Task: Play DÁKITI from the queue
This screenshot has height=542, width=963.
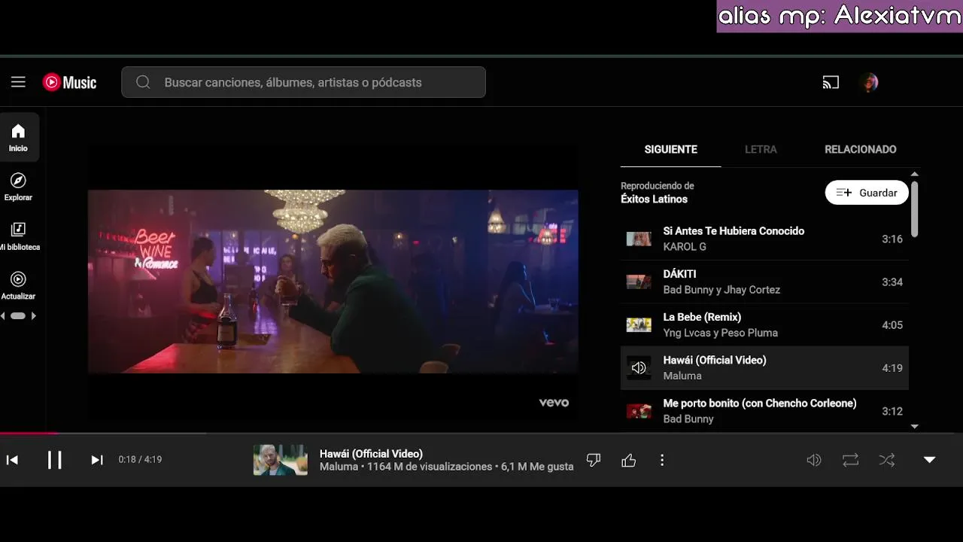Action: tap(764, 282)
